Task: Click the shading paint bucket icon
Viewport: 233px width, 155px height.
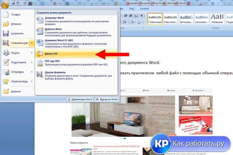Action: click(x=132, y=22)
